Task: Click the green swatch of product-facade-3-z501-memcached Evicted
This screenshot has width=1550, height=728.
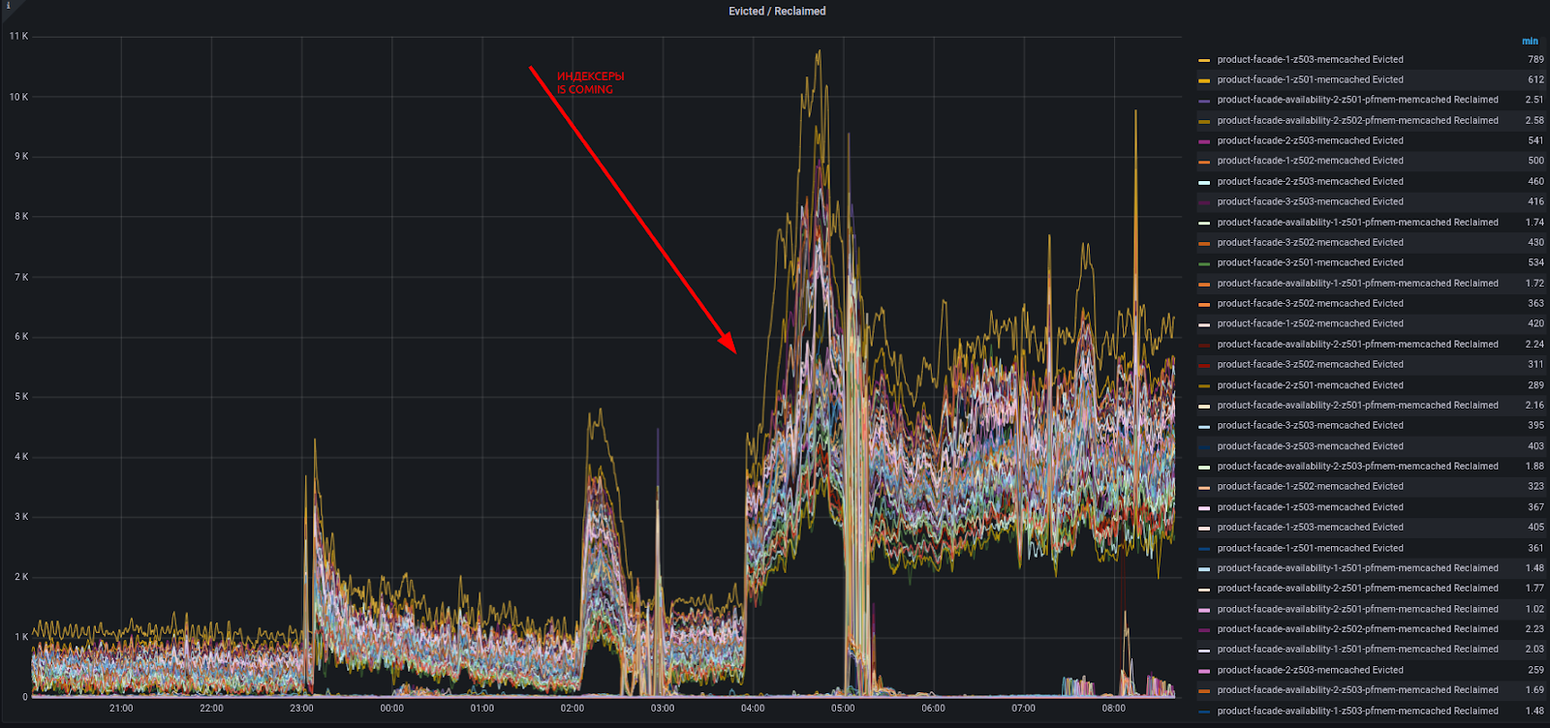Action: click(x=1204, y=263)
